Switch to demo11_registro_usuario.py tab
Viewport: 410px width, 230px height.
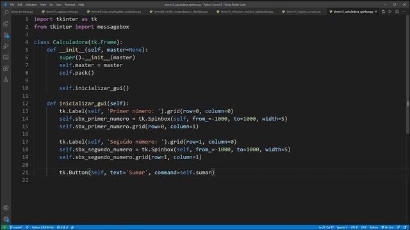click(x=302, y=11)
